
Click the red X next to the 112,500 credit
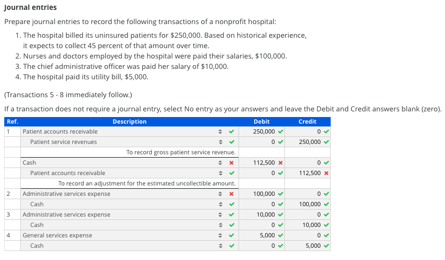coord(326,173)
